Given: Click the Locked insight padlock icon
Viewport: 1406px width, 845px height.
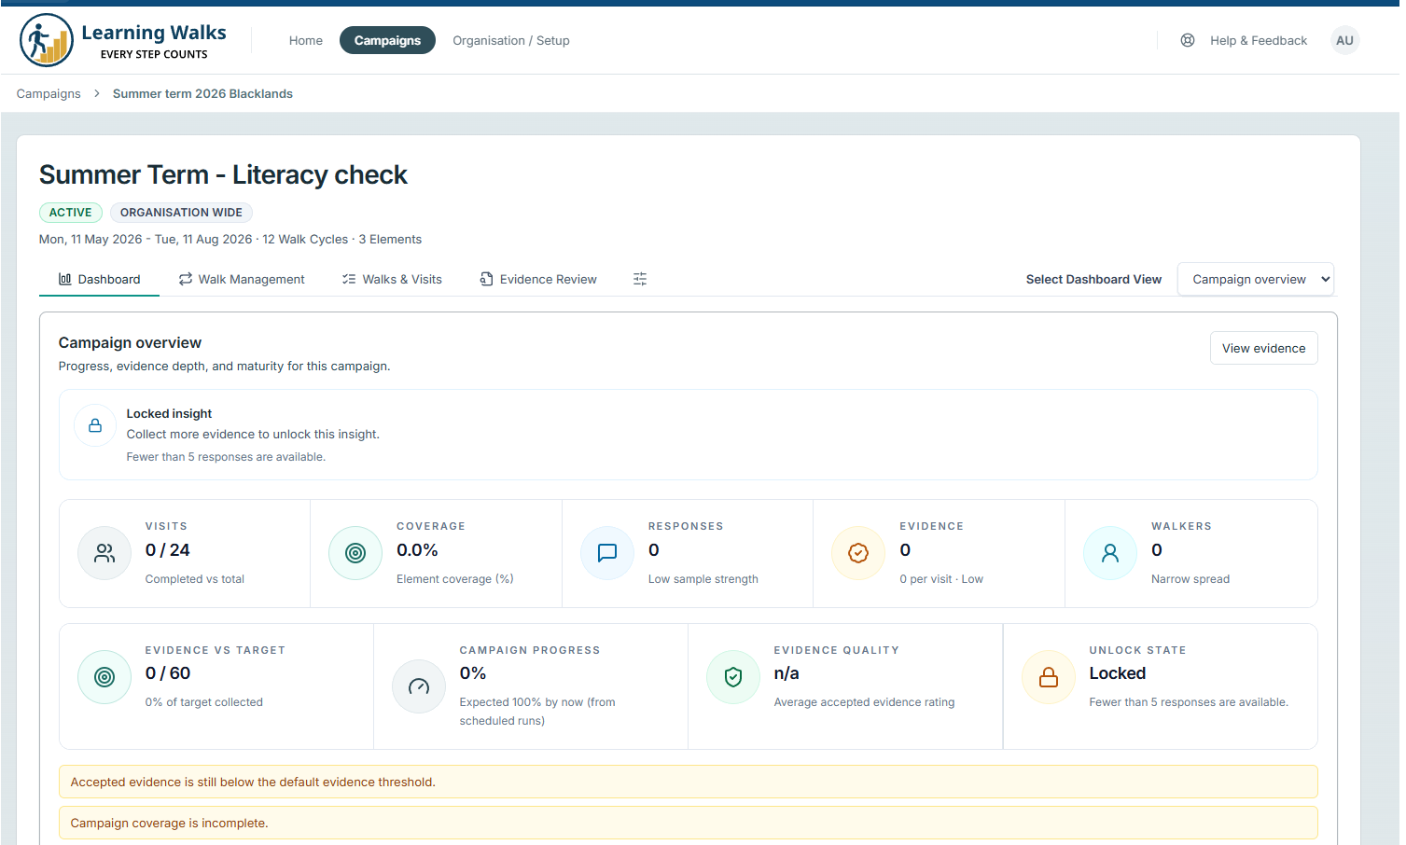Looking at the screenshot, I should pos(95,425).
